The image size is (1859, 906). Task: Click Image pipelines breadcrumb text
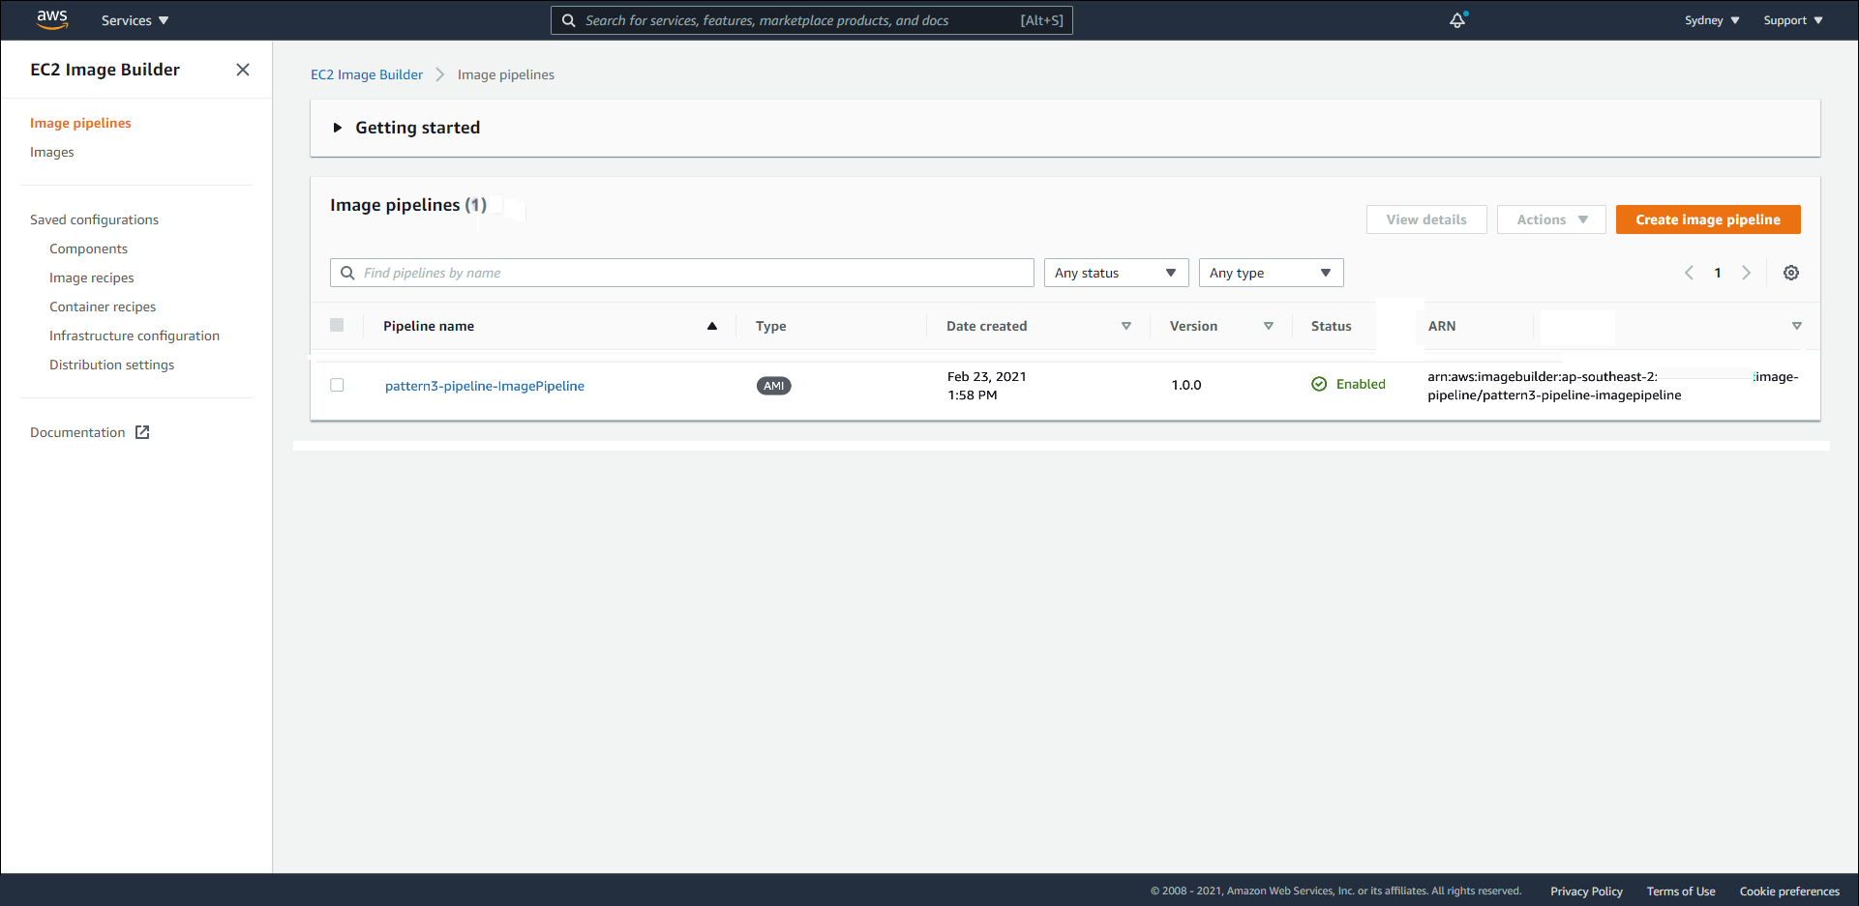(x=506, y=74)
